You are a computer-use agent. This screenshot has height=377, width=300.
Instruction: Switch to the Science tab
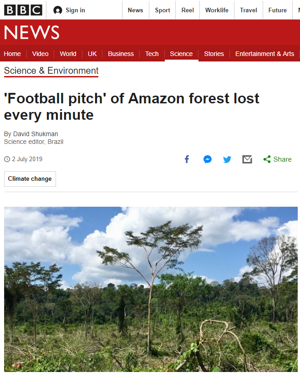tap(181, 54)
